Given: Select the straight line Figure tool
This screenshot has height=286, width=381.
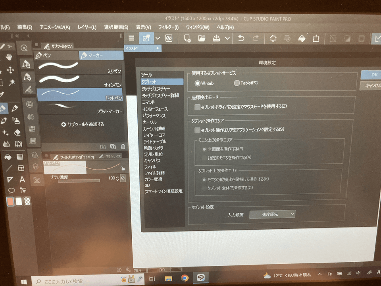Looking at the screenshot, I should tap(9, 168).
